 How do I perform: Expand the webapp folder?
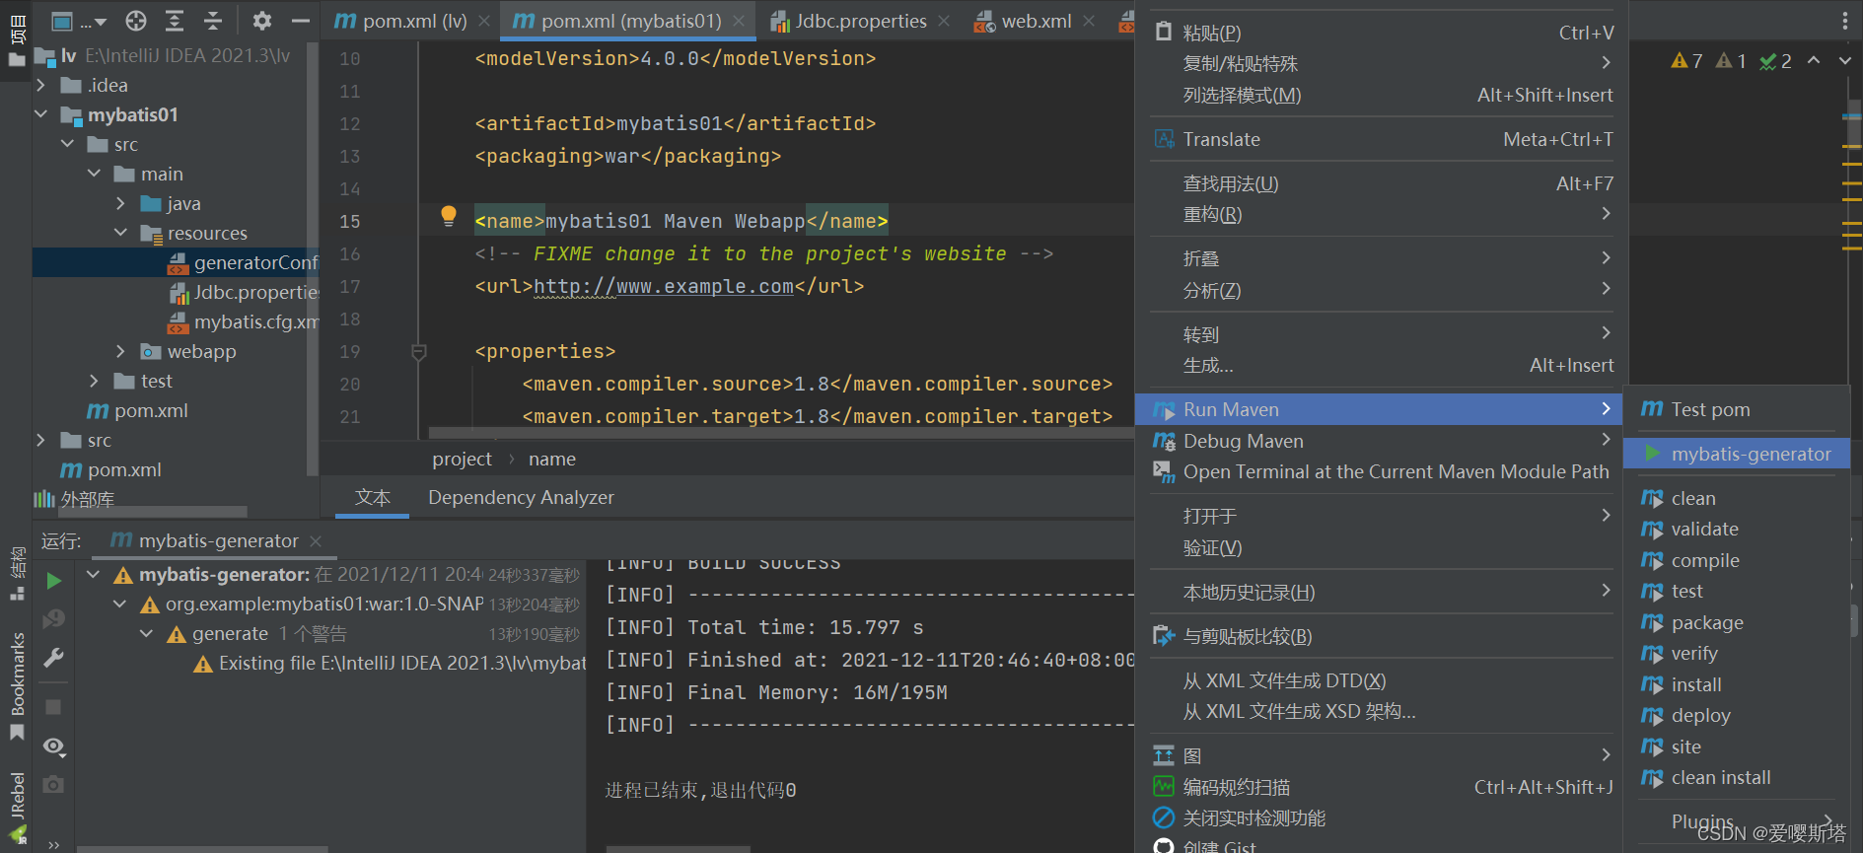click(120, 351)
